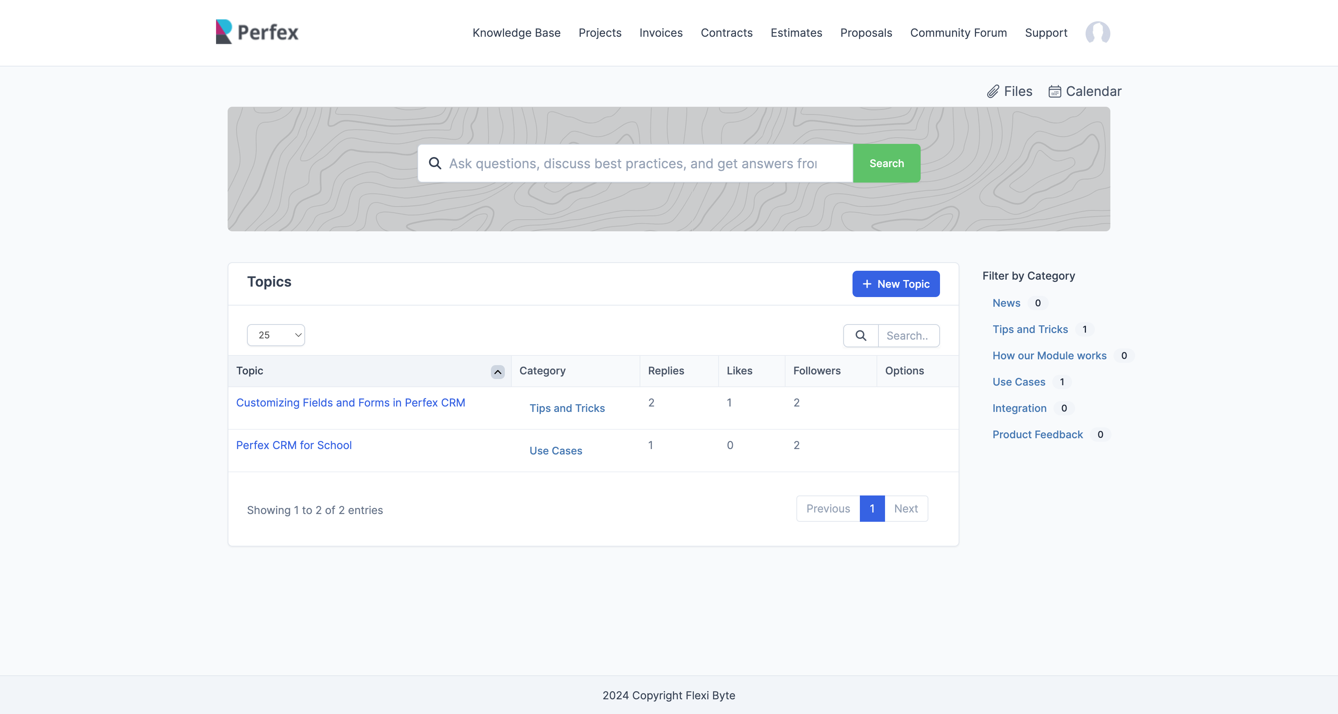Open Files via the paperclip icon

(993, 91)
